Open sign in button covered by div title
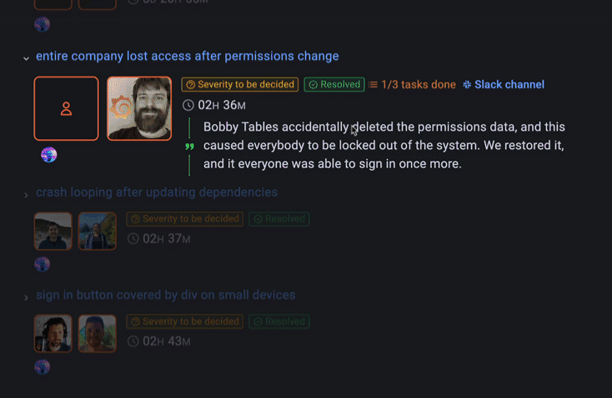This screenshot has width=612, height=398. [165, 296]
